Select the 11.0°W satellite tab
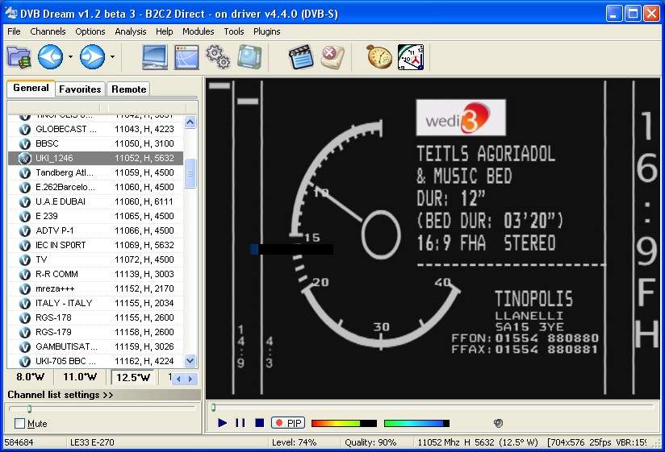 [80, 377]
